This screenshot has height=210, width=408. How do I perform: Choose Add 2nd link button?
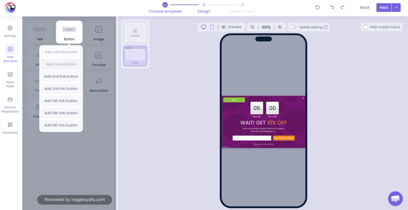click(x=61, y=76)
